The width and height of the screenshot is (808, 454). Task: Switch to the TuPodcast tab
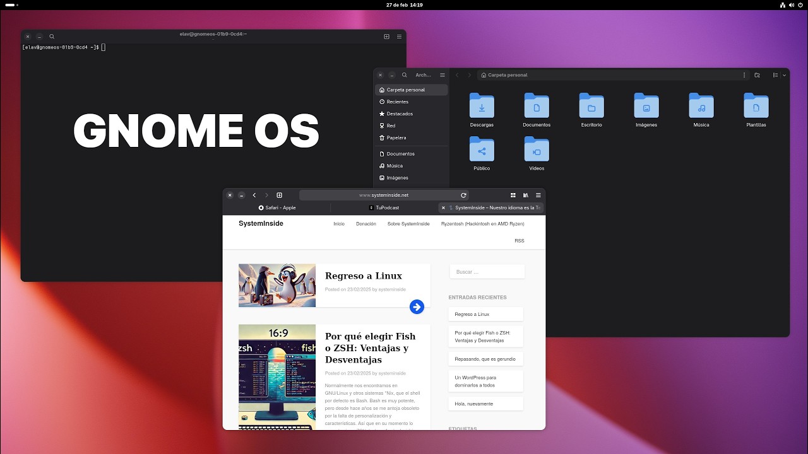pyautogui.click(x=384, y=207)
